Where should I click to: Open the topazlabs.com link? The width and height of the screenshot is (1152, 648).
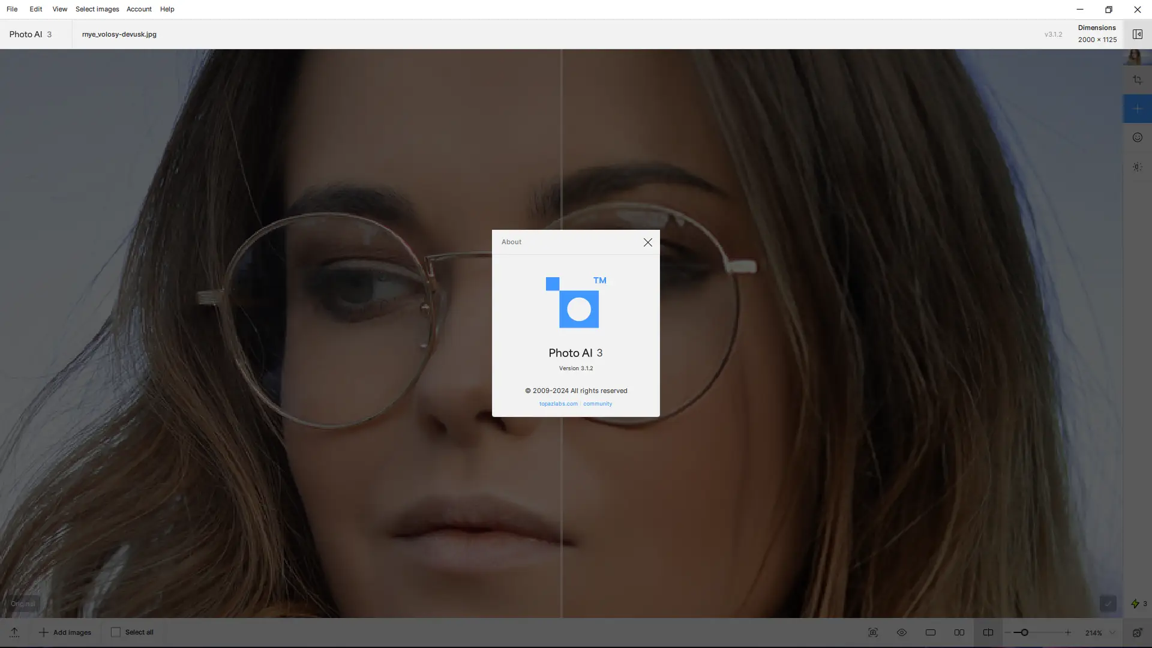558,404
